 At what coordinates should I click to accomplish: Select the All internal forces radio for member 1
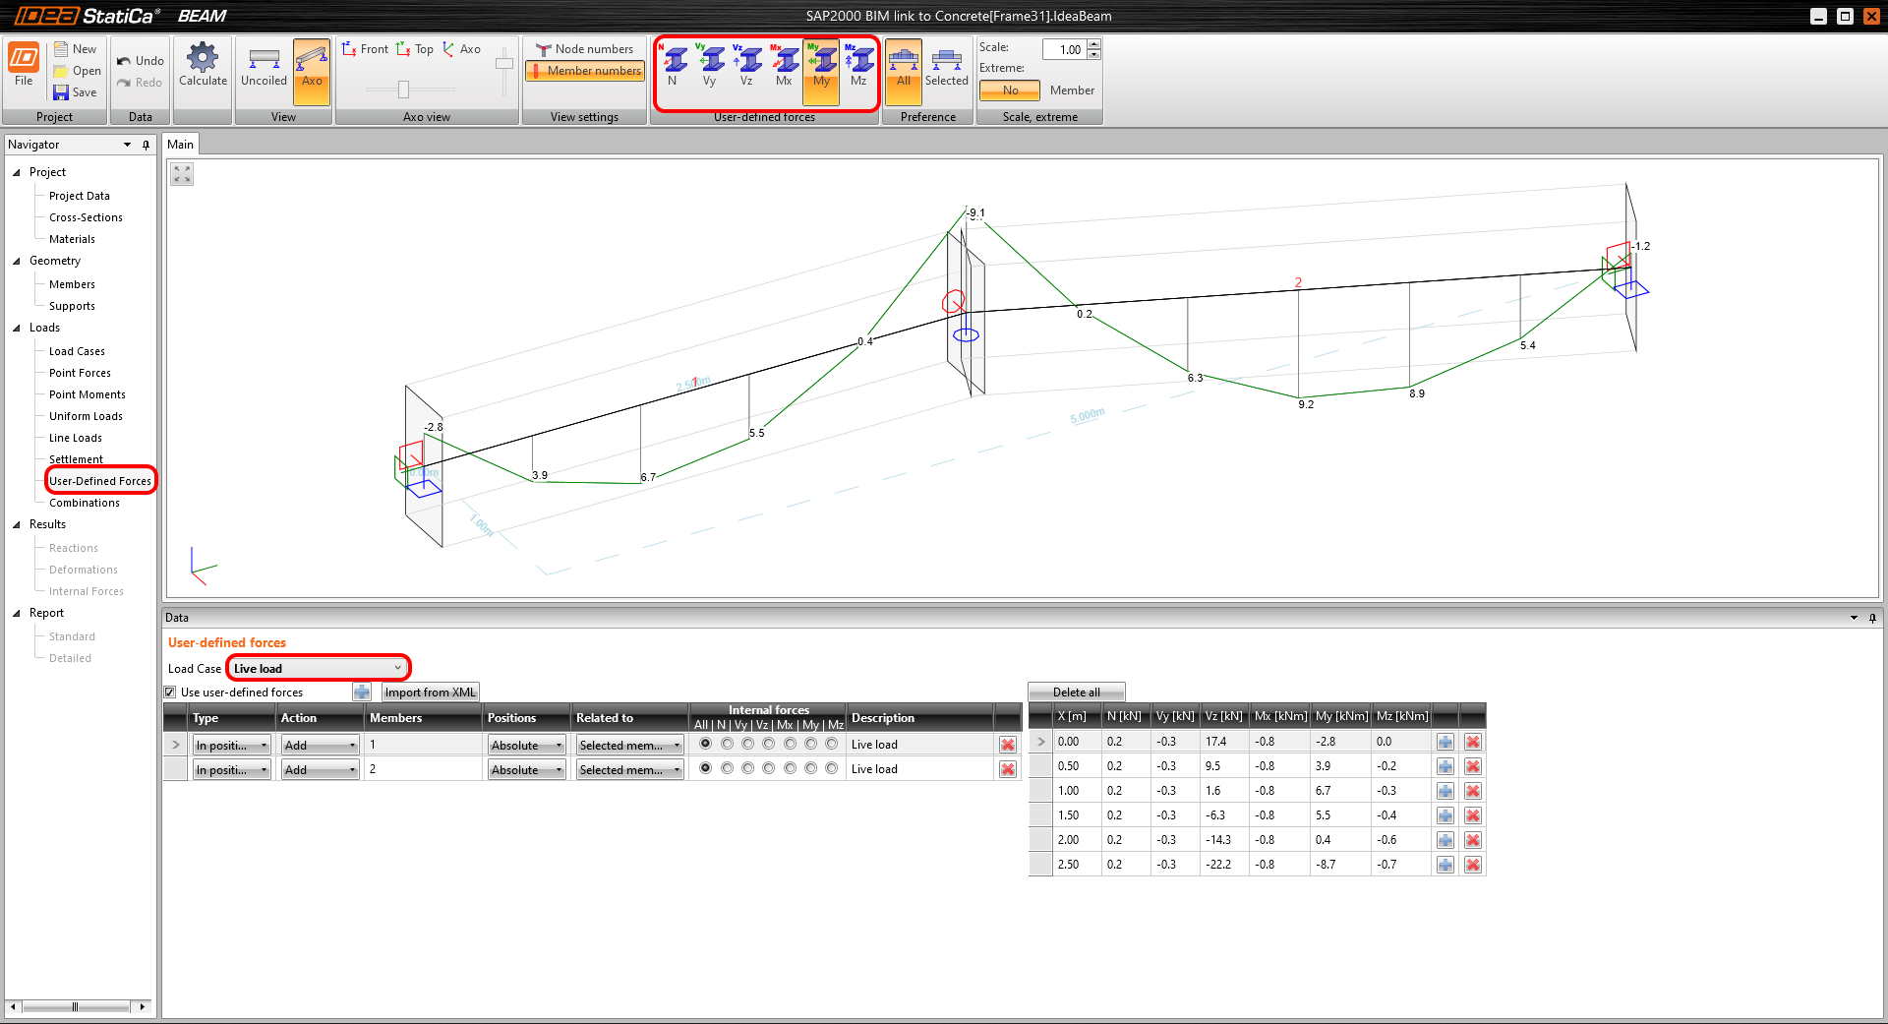(704, 744)
